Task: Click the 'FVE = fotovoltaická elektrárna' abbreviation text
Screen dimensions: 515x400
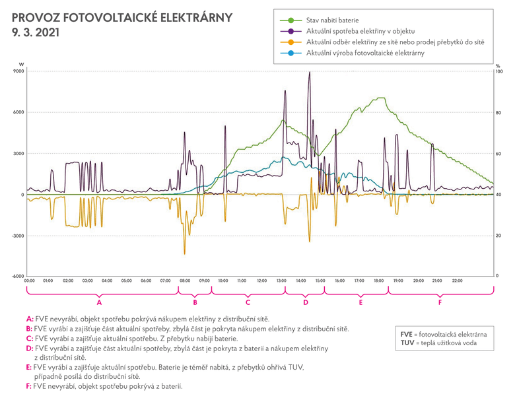Action: click(443, 334)
